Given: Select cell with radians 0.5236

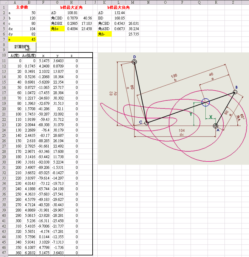Looking at the screenshot, I should coord(29,77).
